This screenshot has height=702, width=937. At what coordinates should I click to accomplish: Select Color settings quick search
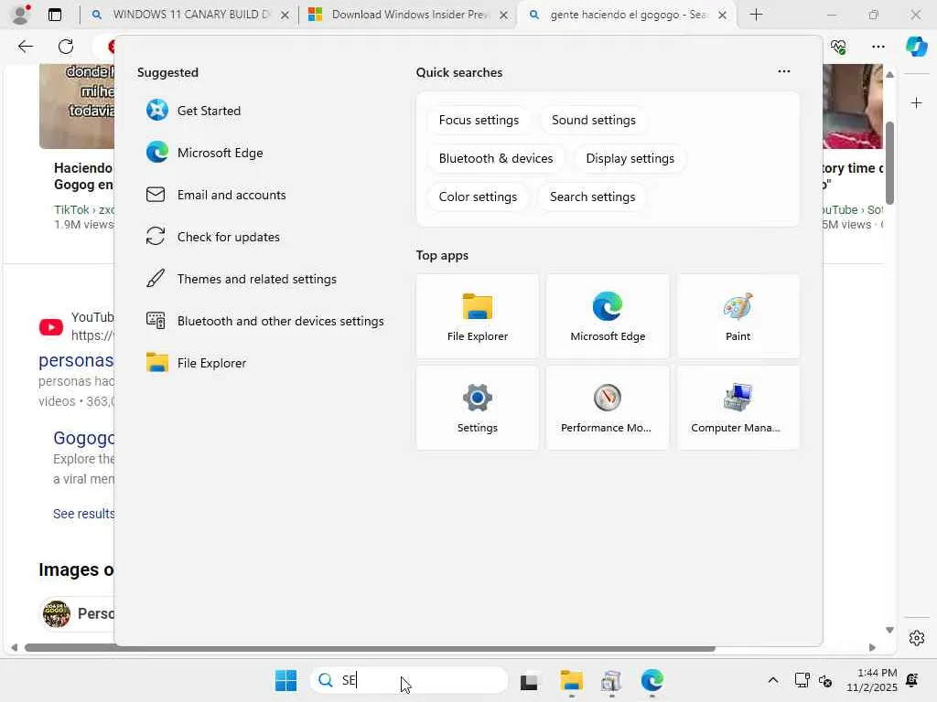[478, 197]
